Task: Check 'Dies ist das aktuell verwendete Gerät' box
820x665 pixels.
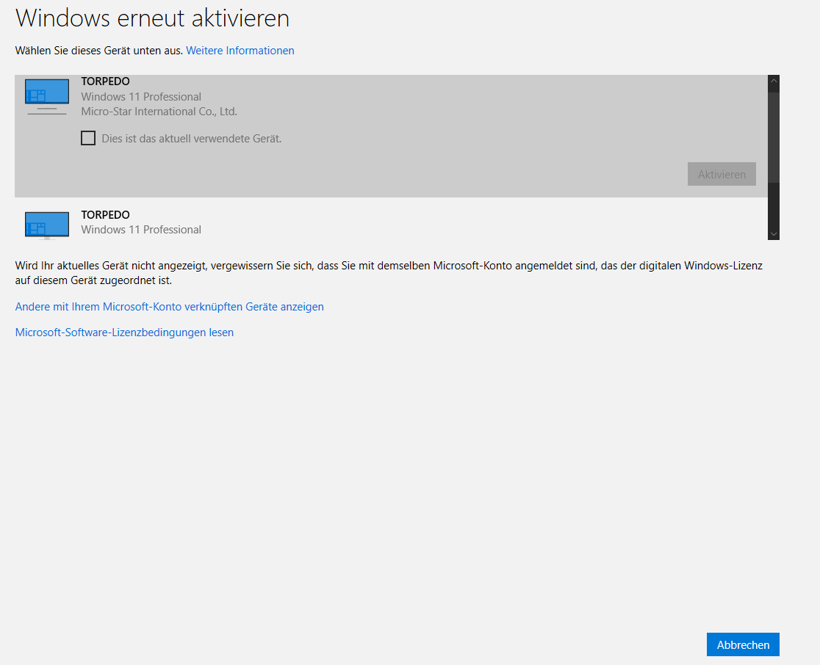Action: click(x=88, y=138)
